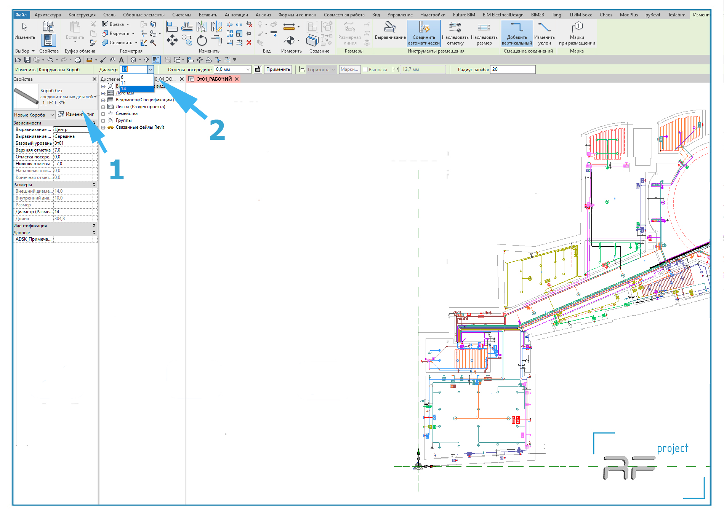
Task: Click the Print icon on quick access toolbar
Action: (x=78, y=60)
